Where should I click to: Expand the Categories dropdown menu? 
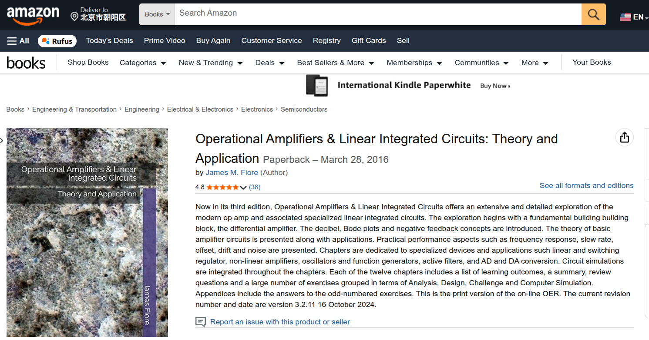click(x=143, y=63)
